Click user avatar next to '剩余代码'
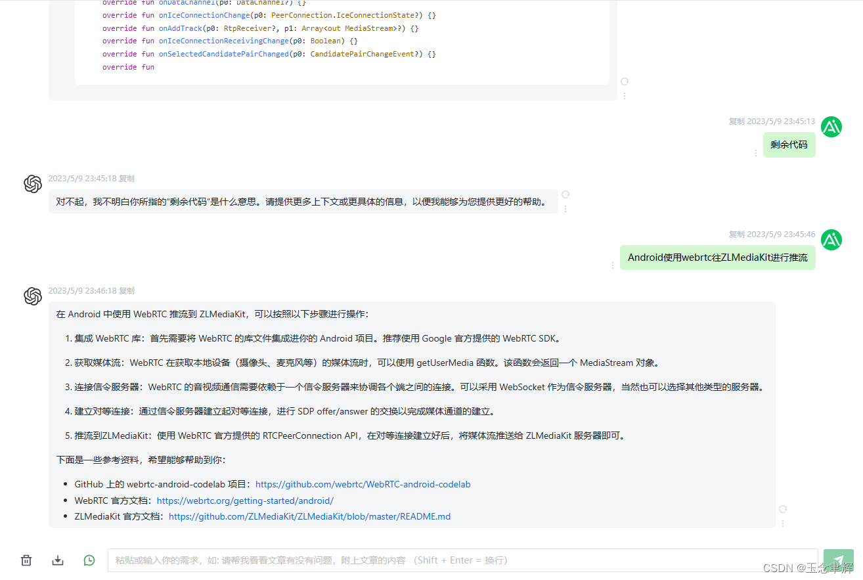Screen dimensions: 863x580 [831, 127]
